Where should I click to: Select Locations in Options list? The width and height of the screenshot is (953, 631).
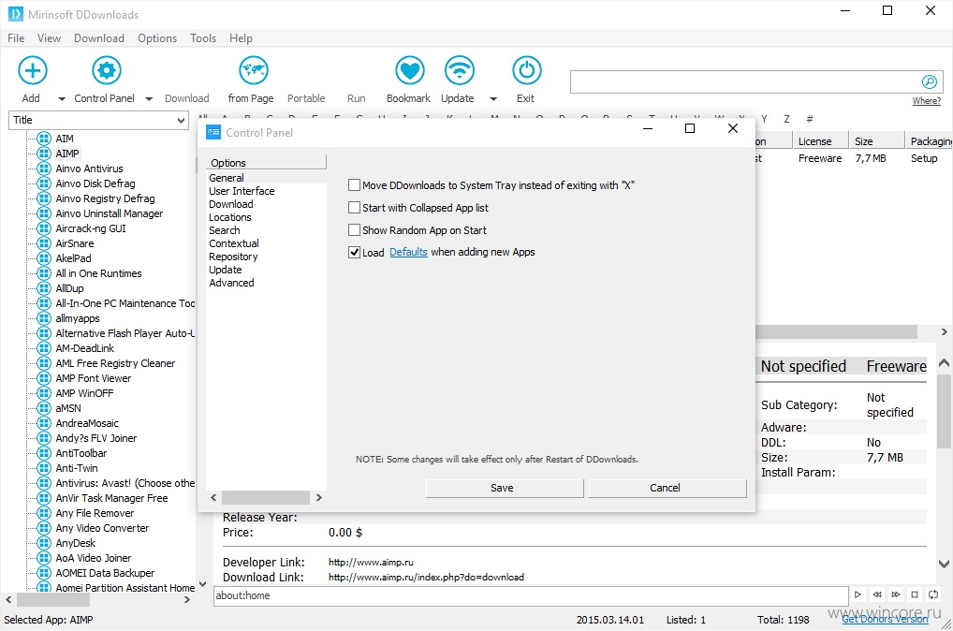click(229, 217)
